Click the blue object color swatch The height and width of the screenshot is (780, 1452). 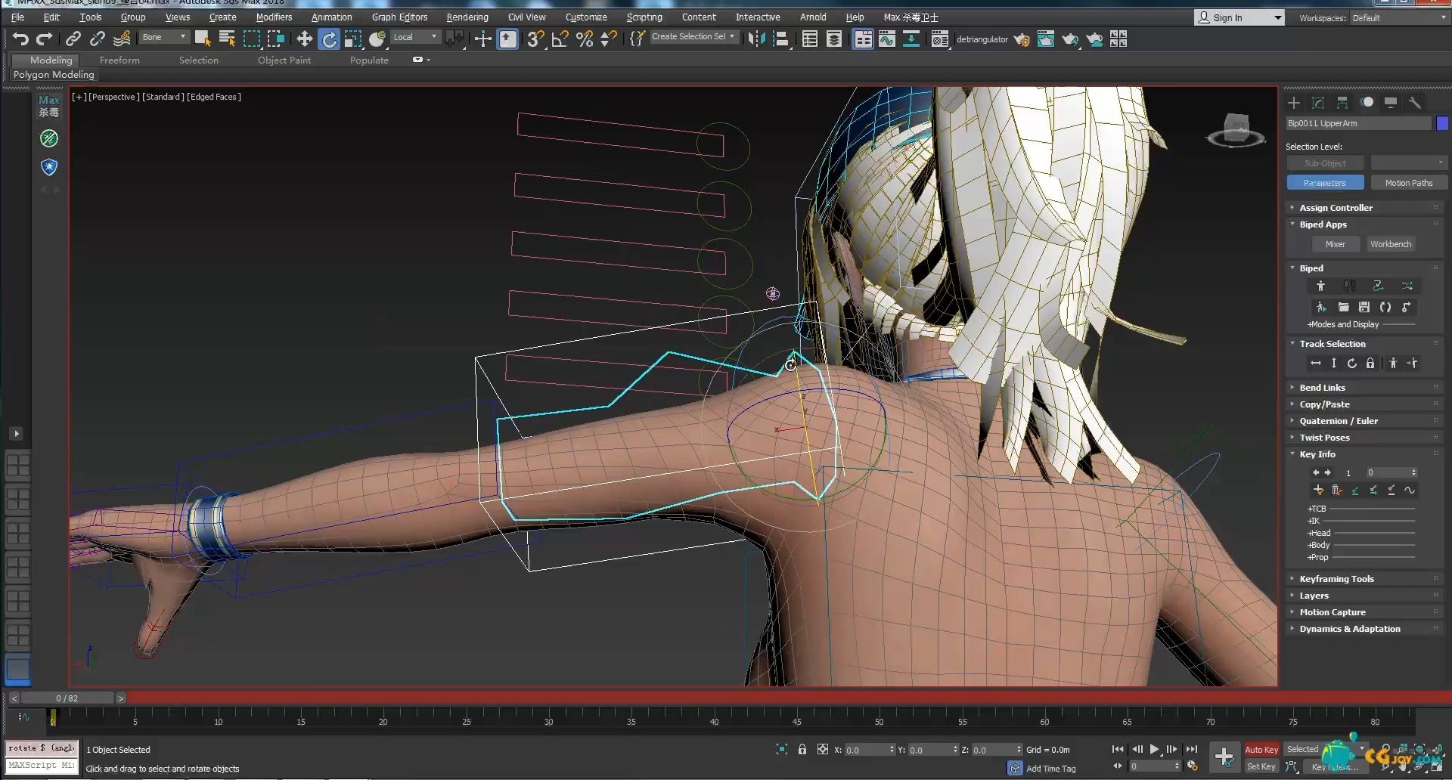(x=1442, y=123)
